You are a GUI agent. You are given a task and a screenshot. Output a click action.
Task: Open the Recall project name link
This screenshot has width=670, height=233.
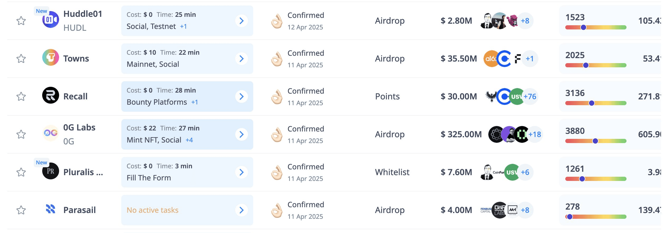pos(75,97)
